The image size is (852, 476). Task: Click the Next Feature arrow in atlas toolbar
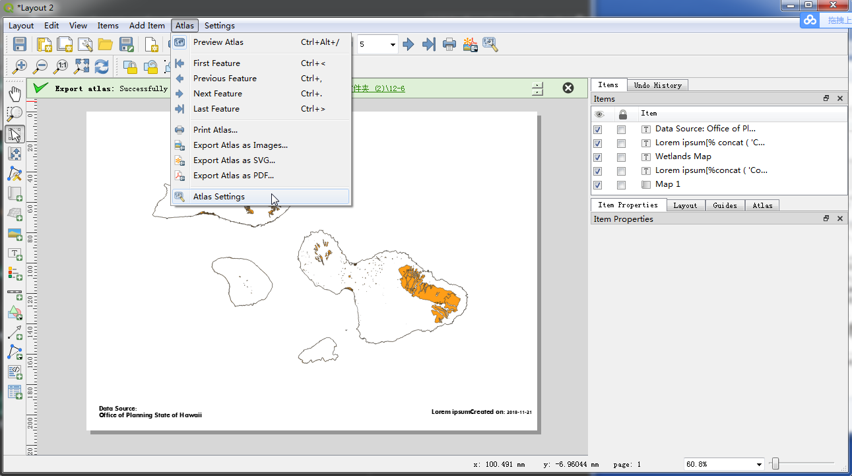coord(409,44)
